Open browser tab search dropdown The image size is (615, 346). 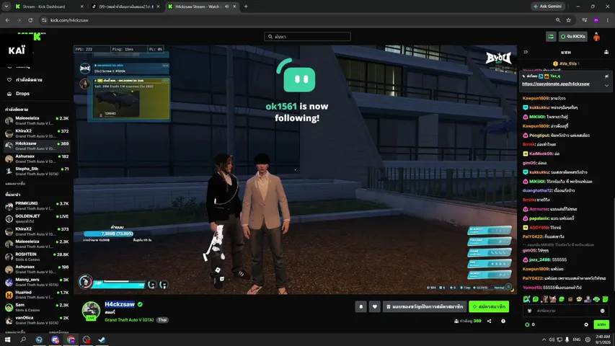tap(6, 6)
